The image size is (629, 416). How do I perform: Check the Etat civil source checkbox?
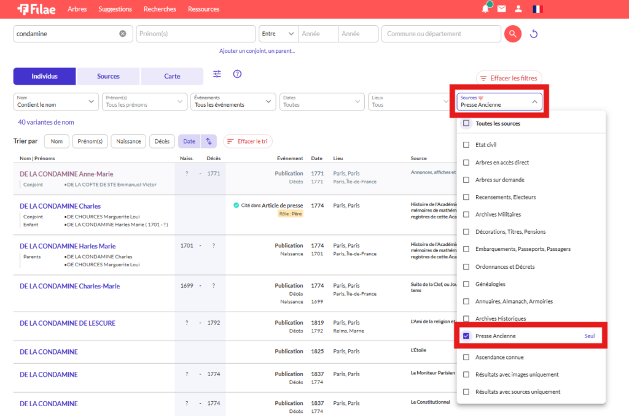point(466,145)
